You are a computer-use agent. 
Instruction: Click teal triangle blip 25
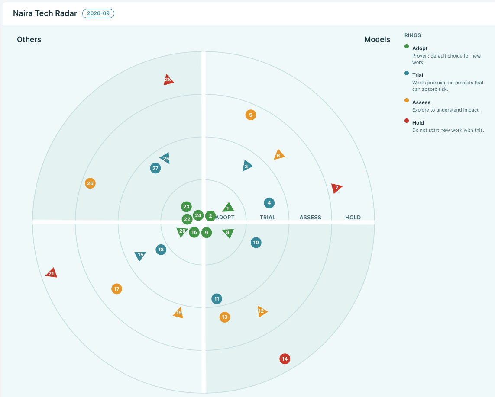165,158
